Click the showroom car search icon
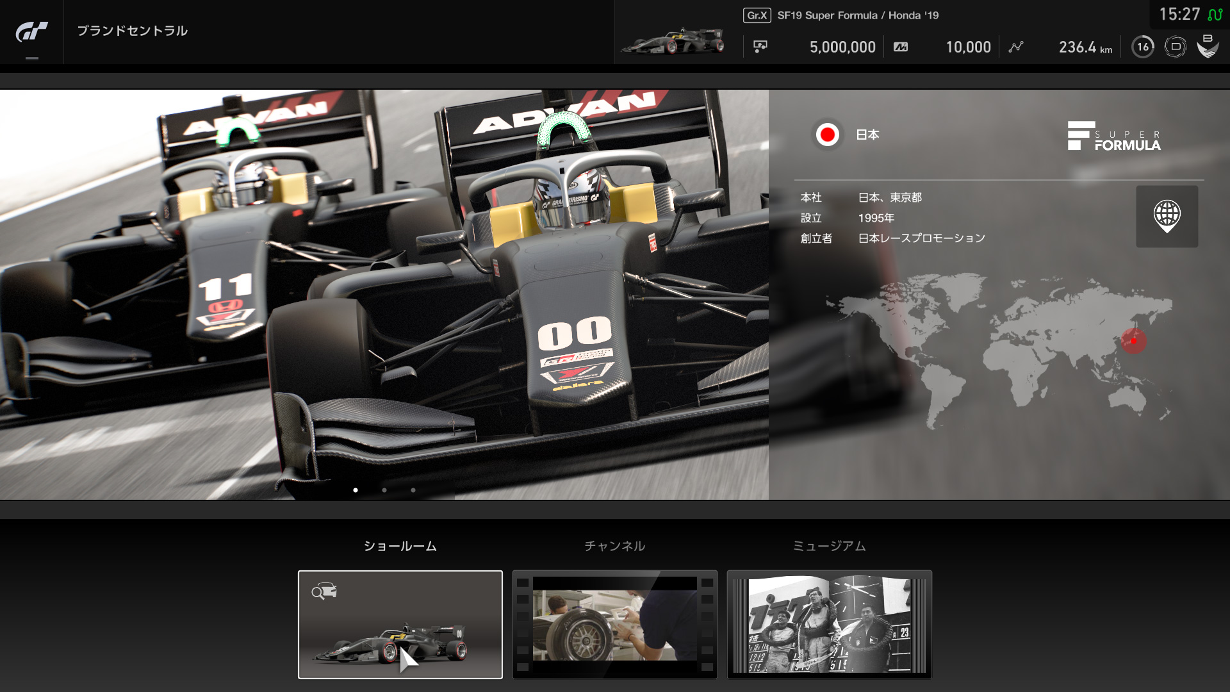The height and width of the screenshot is (692, 1230). 324,591
